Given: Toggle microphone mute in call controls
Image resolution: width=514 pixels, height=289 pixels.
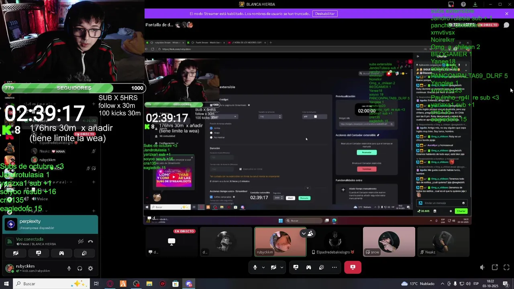Looking at the screenshot, I should (x=255, y=267).
